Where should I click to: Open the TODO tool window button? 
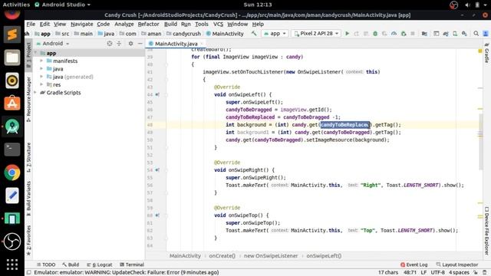(x=46, y=264)
